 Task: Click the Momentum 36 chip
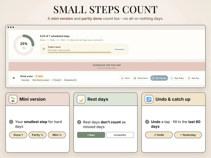[x=70, y=80]
